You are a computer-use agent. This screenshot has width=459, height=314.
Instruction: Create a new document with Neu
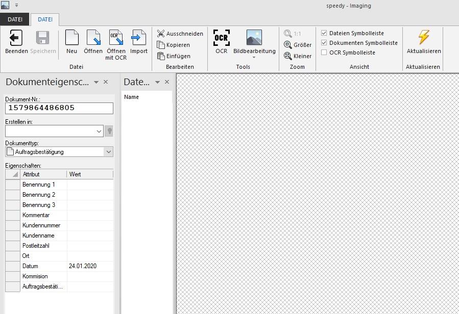[x=72, y=38]
